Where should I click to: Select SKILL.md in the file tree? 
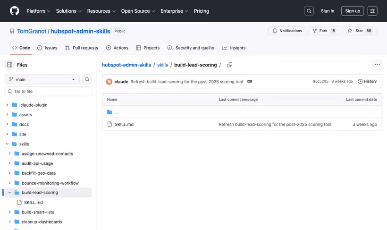[x=34, y=202]
